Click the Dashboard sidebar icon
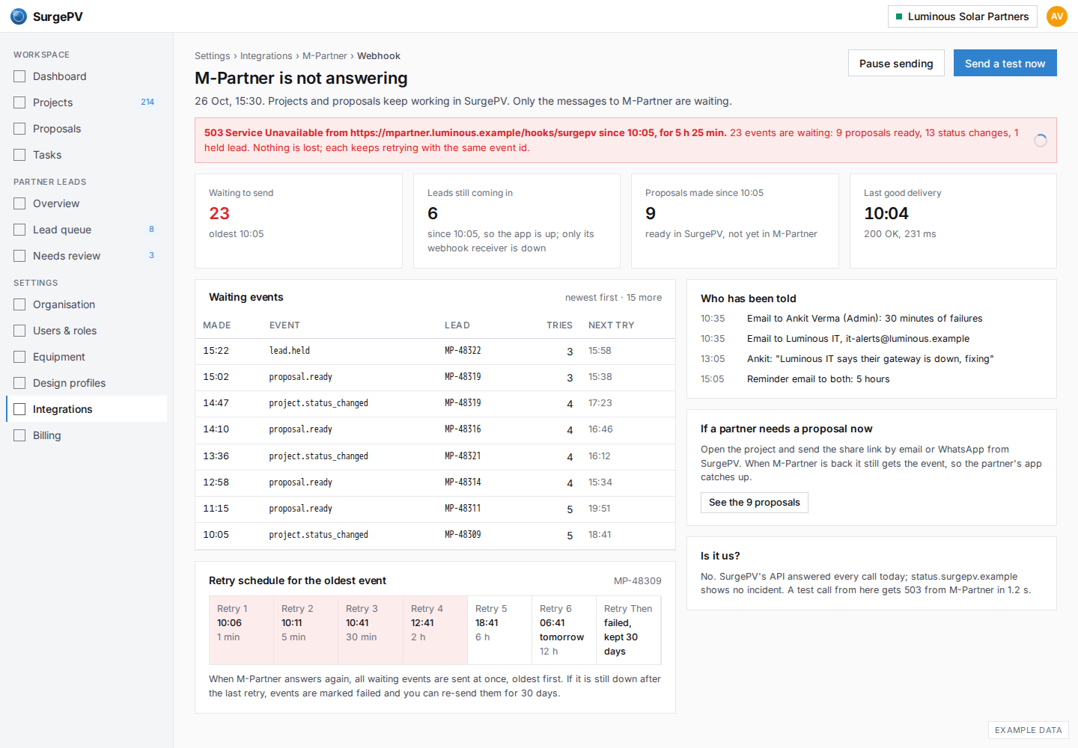This screenshot has height=748, width=1078. click(19, 76)
